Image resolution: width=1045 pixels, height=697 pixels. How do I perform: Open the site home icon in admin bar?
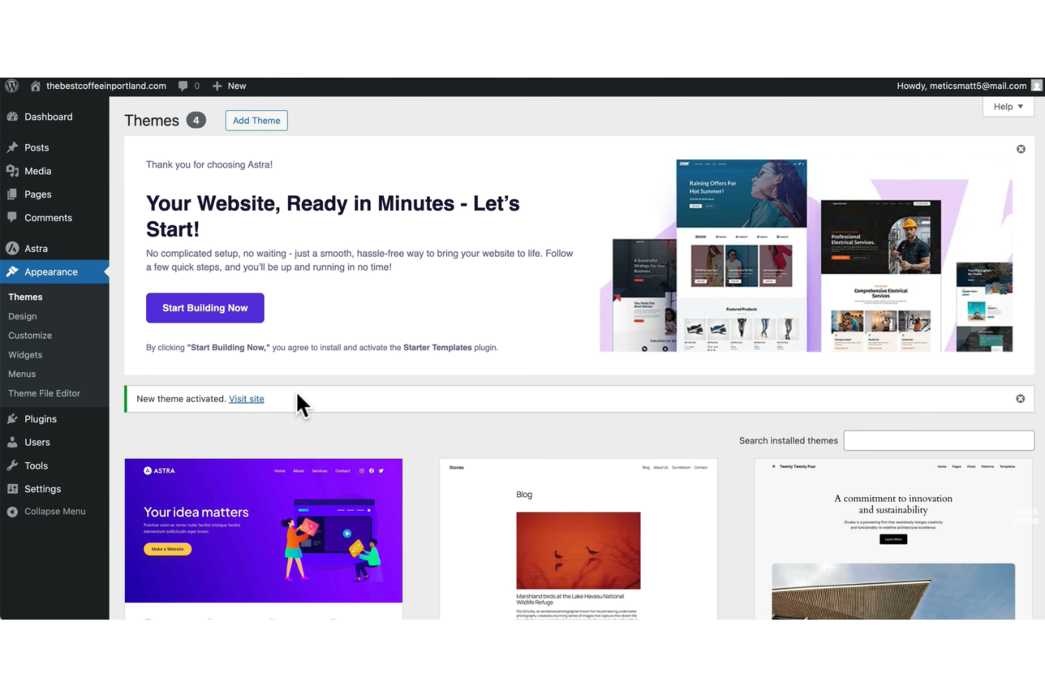(35, 85)
